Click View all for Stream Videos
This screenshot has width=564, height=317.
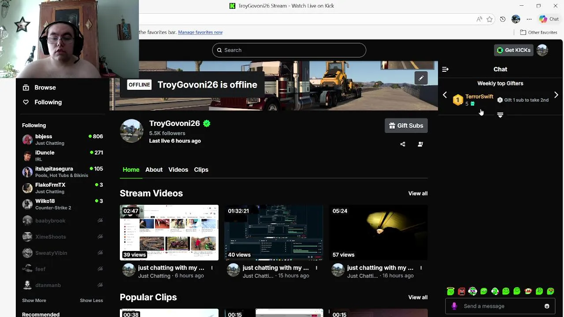click(x=418, y=193)
